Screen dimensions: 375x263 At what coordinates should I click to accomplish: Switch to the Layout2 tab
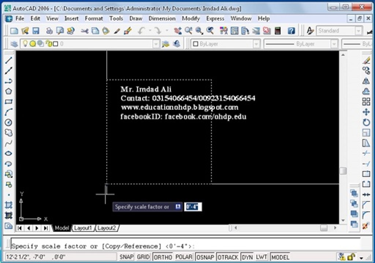pos(107,228)
